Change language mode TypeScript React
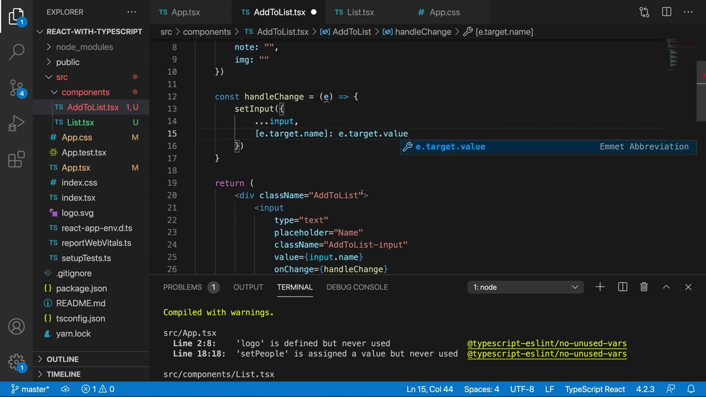The width and height of the screenshot is (706, 397). click(x=595, y=389)
